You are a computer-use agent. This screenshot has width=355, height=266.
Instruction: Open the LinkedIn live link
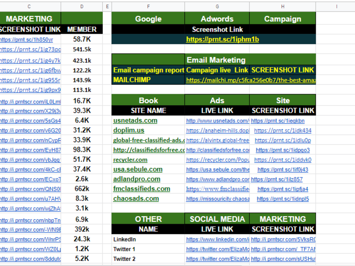(218, 239)
